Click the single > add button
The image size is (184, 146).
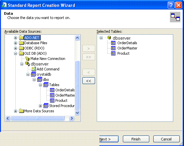tap(89, 48)
